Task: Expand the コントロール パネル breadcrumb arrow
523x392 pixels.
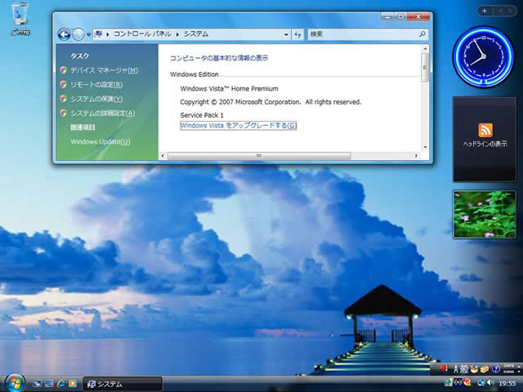Action: coord(177,34)
